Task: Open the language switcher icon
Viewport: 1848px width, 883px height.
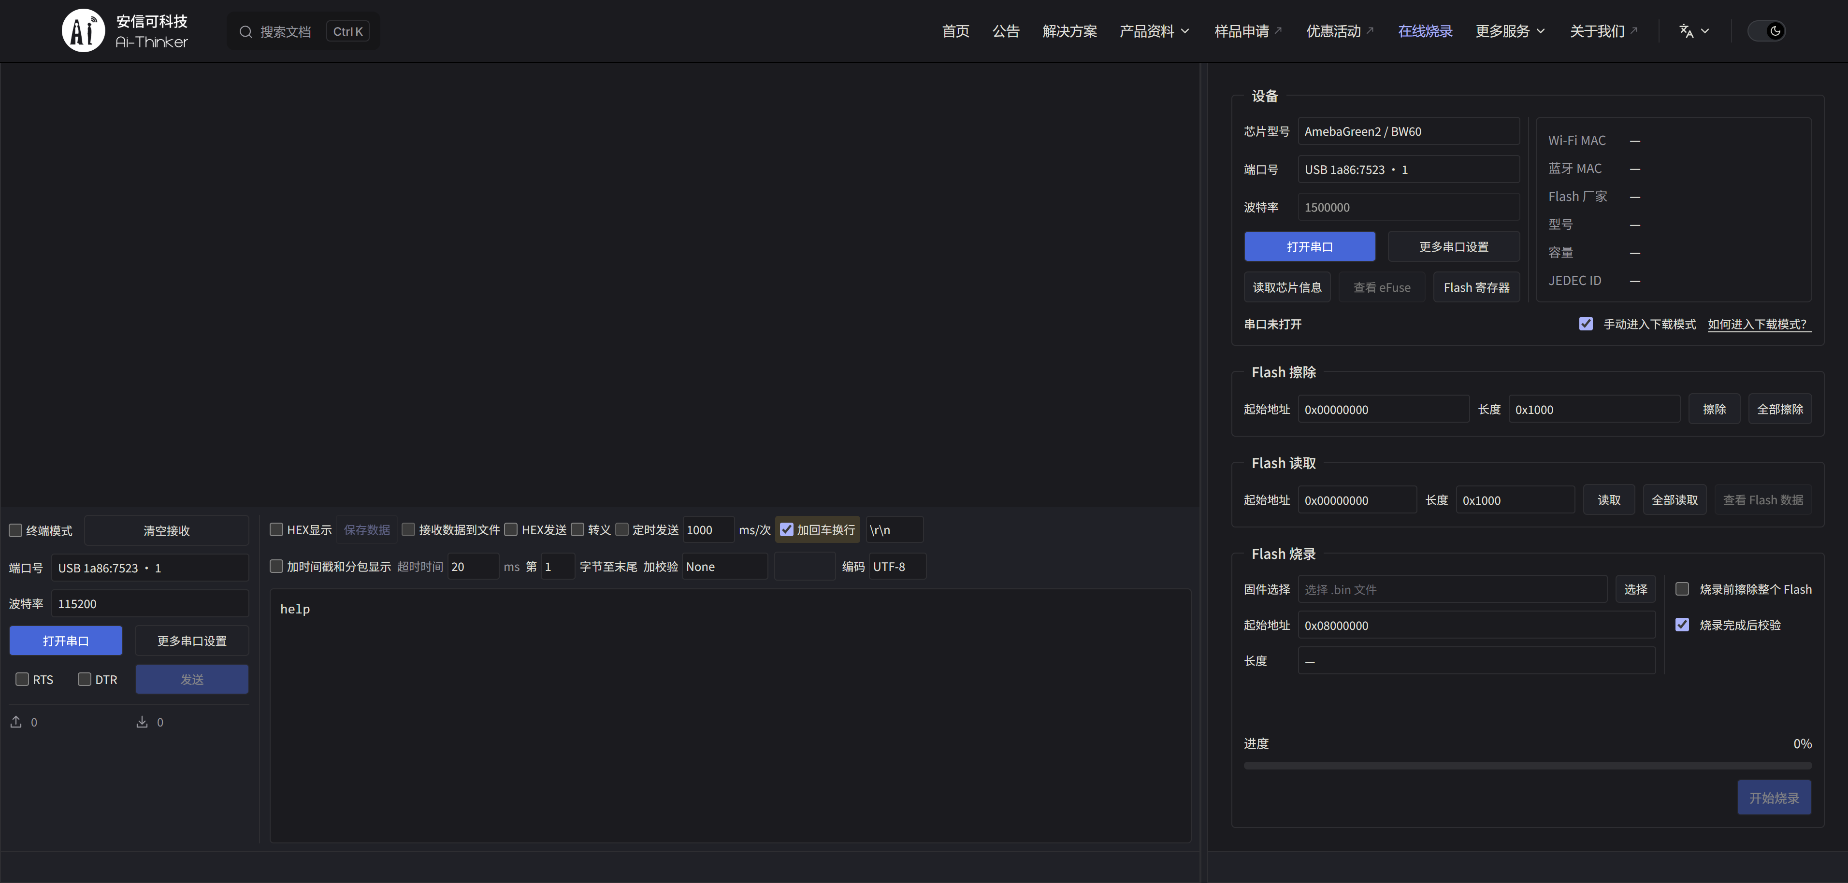Action: coord(1686,31)
